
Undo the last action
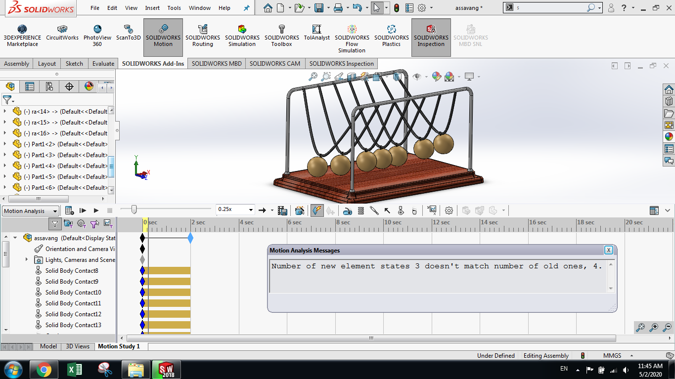tap(358, 8)
